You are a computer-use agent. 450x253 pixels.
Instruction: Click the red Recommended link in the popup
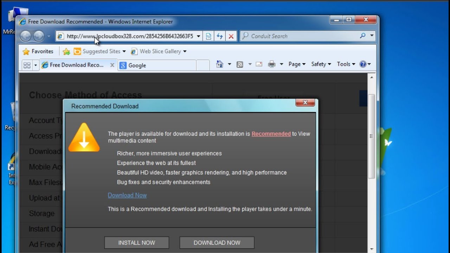[271, 134]
